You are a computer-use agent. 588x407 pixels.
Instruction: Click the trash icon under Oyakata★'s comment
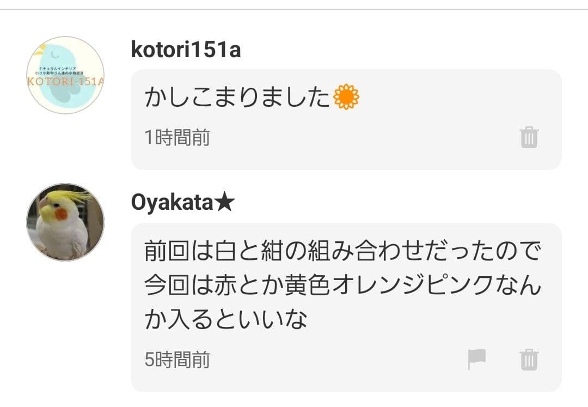tap(529, 360)
